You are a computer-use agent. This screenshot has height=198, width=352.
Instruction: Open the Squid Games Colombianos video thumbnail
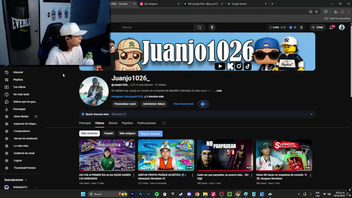(x=107, y=155)
